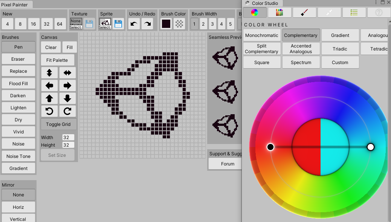Open the Color Studio kebab options menu

376,3
